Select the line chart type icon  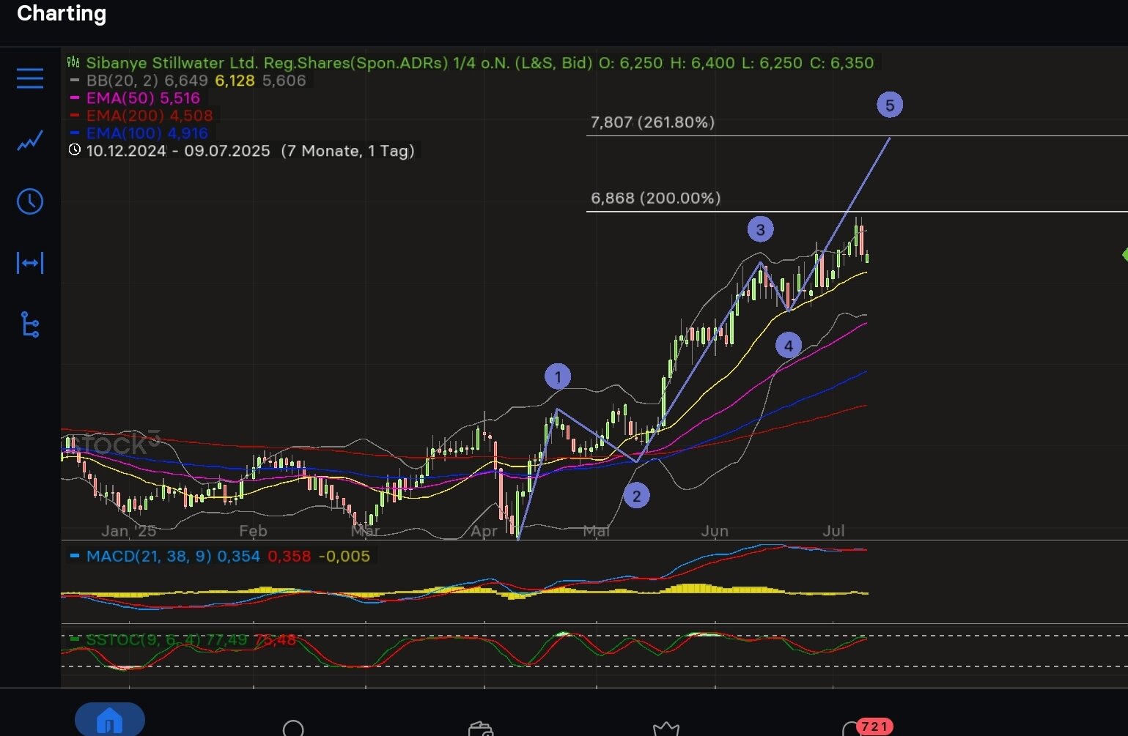point(30,141)
